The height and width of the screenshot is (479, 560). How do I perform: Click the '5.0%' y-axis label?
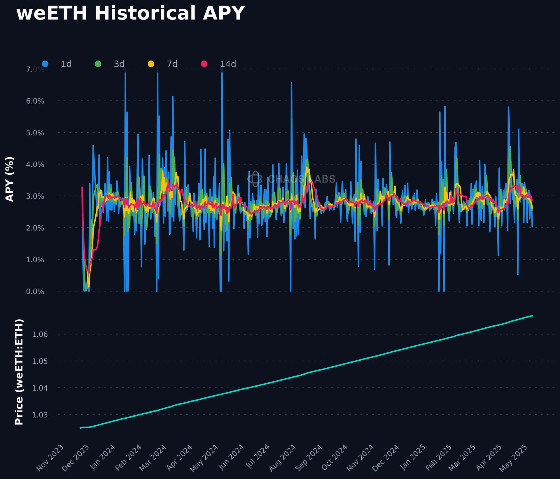click(35, 133)
